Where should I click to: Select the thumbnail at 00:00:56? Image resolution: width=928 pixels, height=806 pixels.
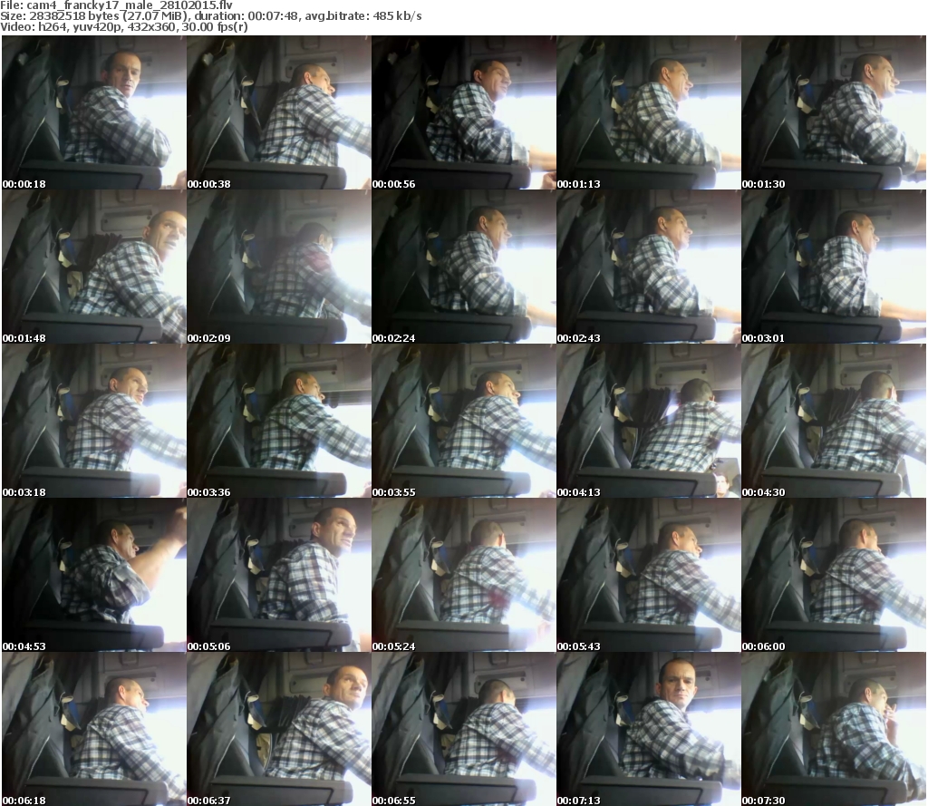point(464,112)
